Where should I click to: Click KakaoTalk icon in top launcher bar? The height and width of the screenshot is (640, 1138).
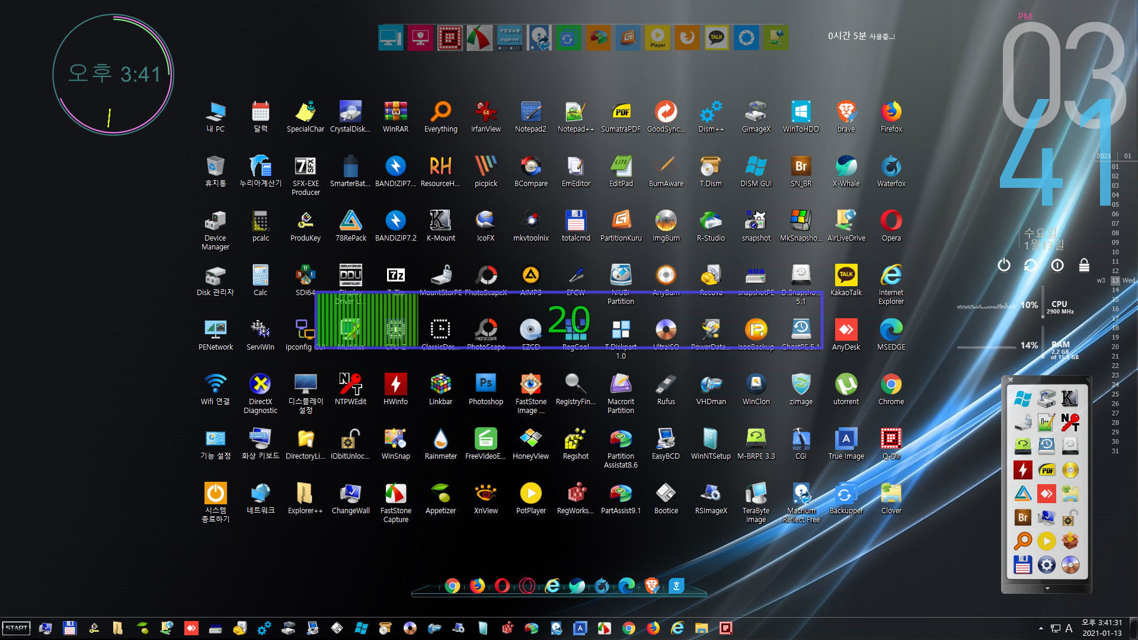coord(717,38)
